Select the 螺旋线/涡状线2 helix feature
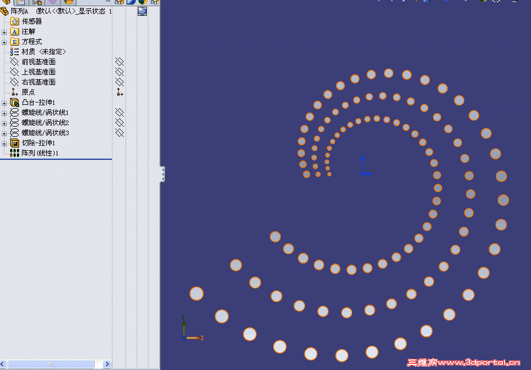Screen dimensions: 531x370 pyautogui.click(x=39, y=123)
